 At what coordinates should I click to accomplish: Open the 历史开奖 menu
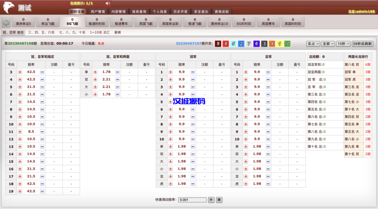tap(180, 11)
